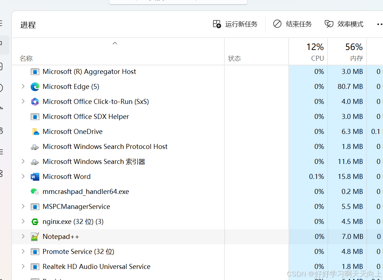Click the nginx.exe green G icon

35,222
